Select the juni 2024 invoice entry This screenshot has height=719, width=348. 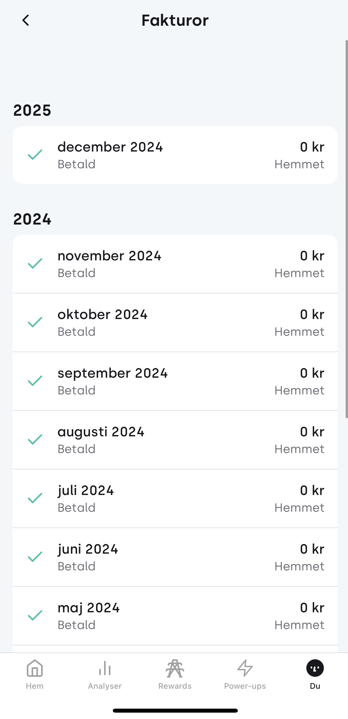[x=175, y=557]
